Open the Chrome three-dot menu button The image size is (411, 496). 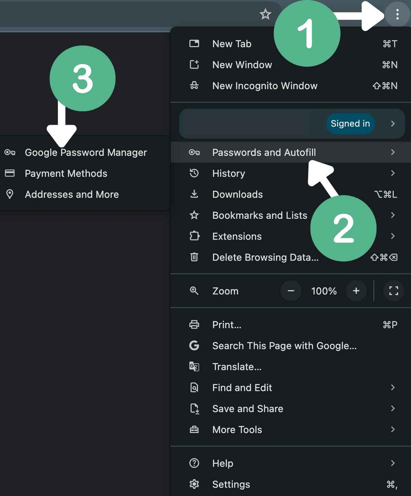tap(397, 15)
